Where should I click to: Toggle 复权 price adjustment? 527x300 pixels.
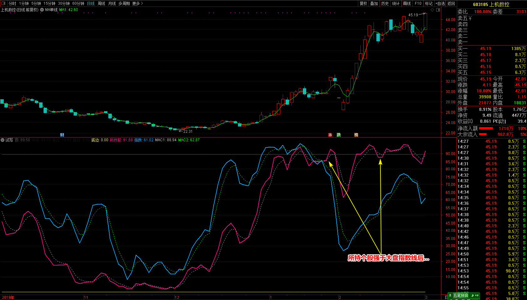click(x=363, y=3)
